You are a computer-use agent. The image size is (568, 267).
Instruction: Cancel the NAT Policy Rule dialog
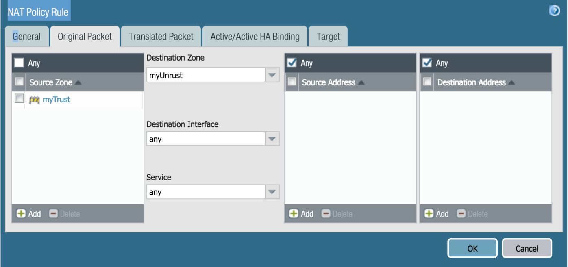(527, 248)
